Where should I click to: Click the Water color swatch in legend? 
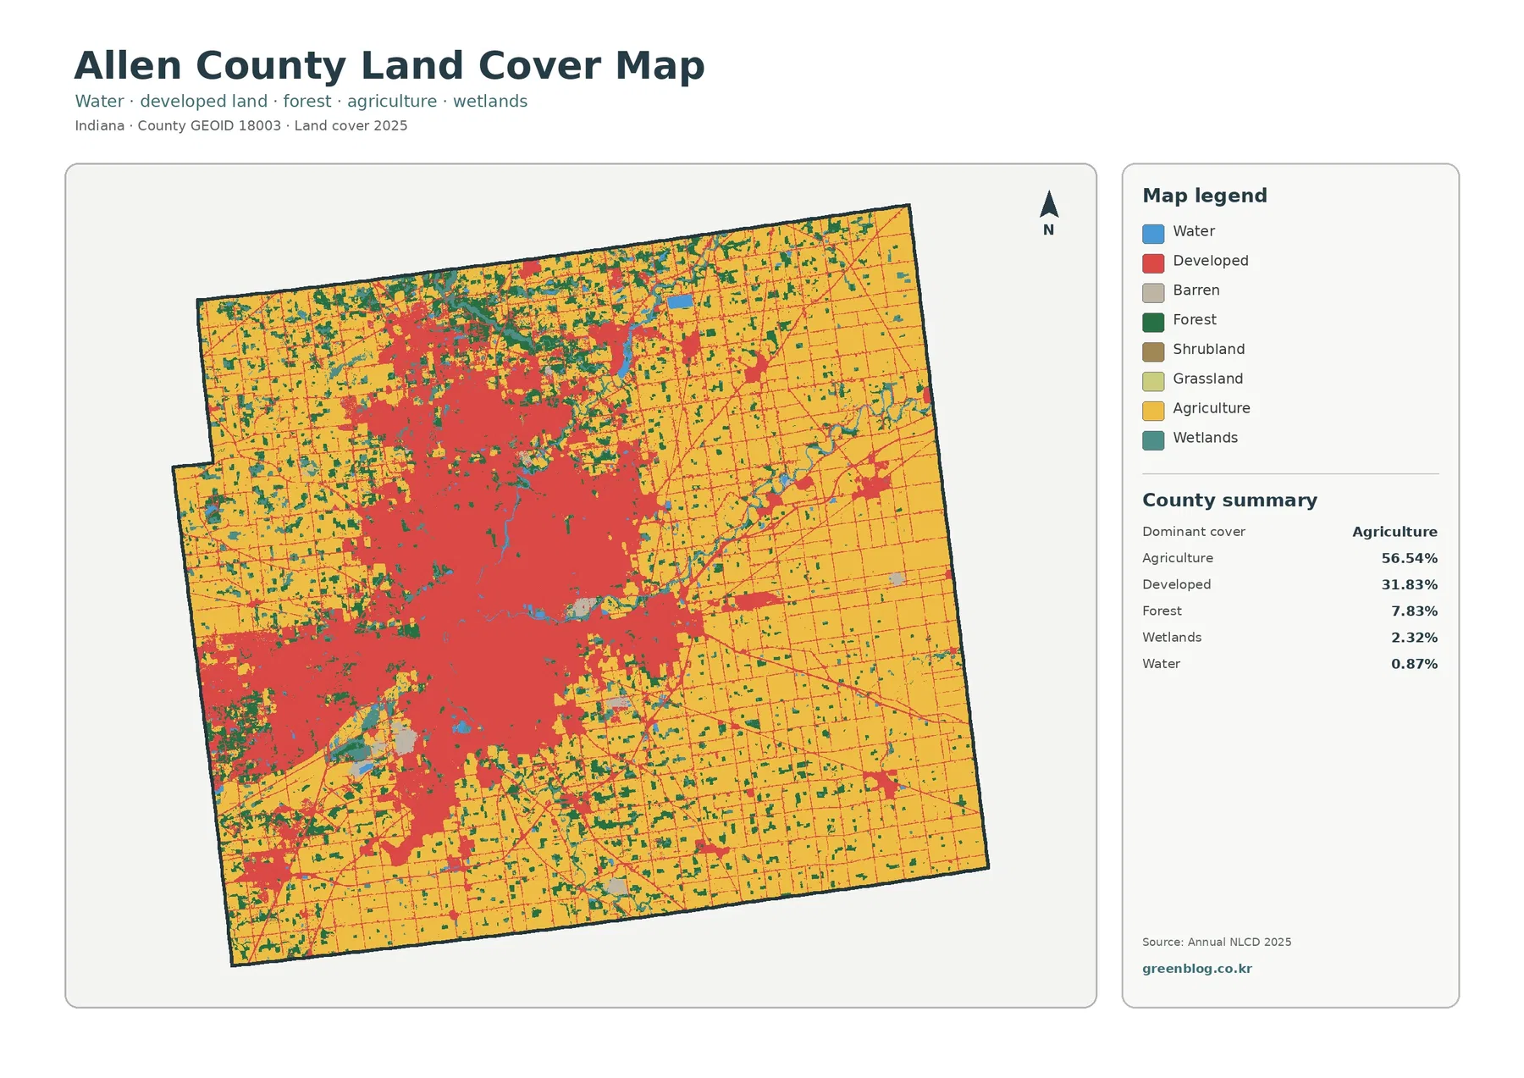pyautogui.click(x=1153, y=234)
